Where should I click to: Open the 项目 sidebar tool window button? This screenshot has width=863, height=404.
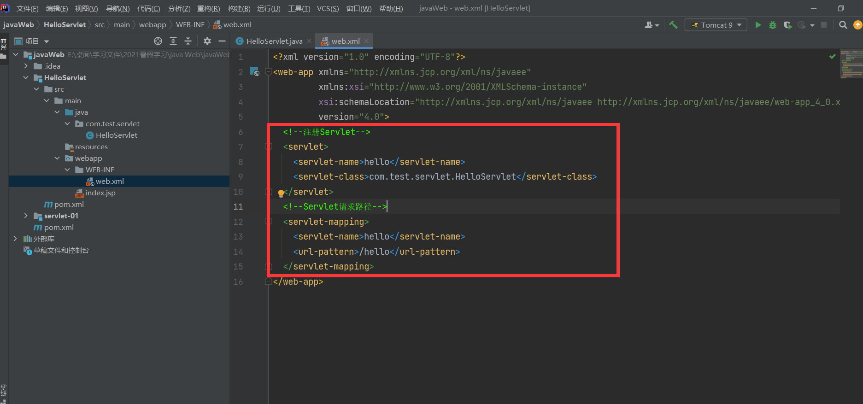click(x=4, y=50)
